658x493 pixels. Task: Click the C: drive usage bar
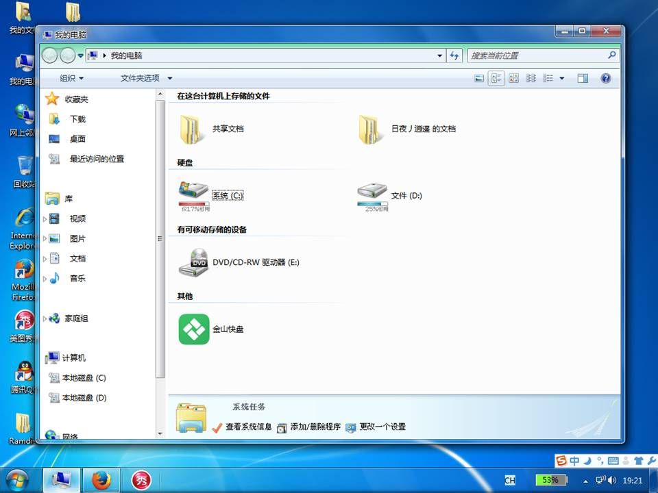pos(194,204)
